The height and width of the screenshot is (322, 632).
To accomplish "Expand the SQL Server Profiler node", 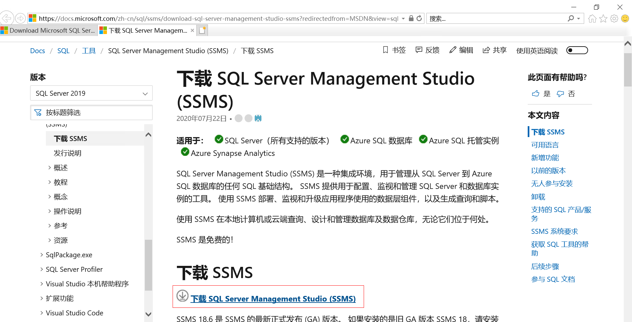I will click(x=42, y=269).
